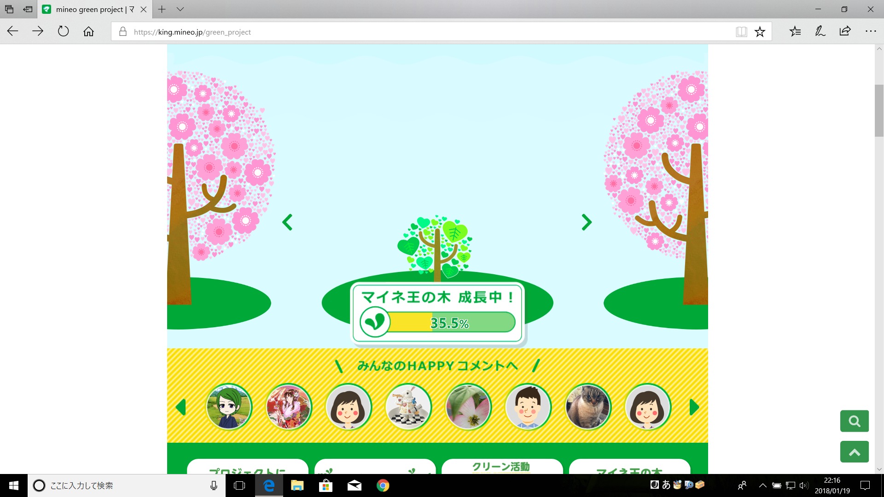Open reading view from the address bar
Screen dimensions: 884x497
point(741,32)
